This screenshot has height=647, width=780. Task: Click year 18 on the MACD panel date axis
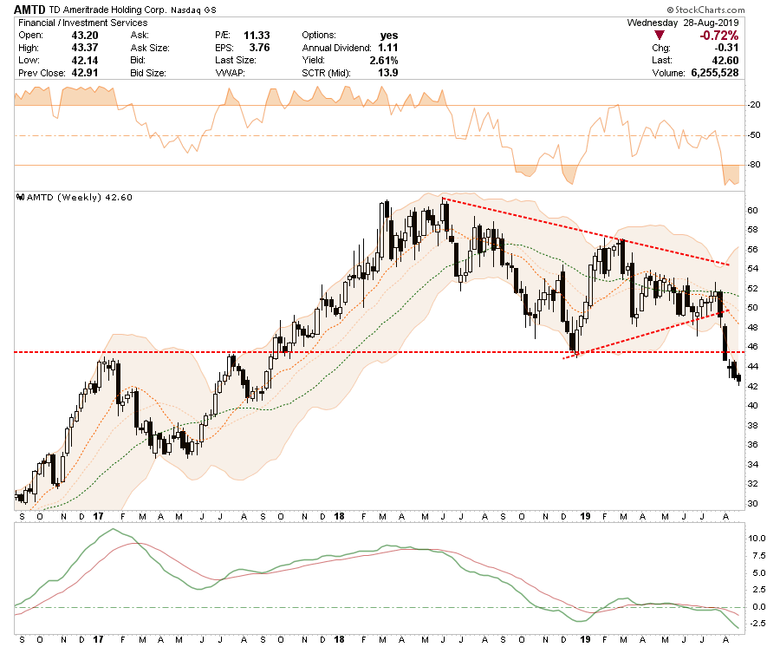(x=339, y=639)
